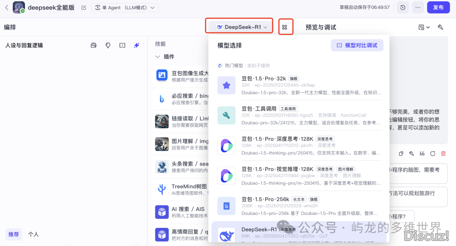Open the 单 Agent (LLM模式) mode dropdown
The width and height of the screenshot is (456, 246).
[125, 8]
